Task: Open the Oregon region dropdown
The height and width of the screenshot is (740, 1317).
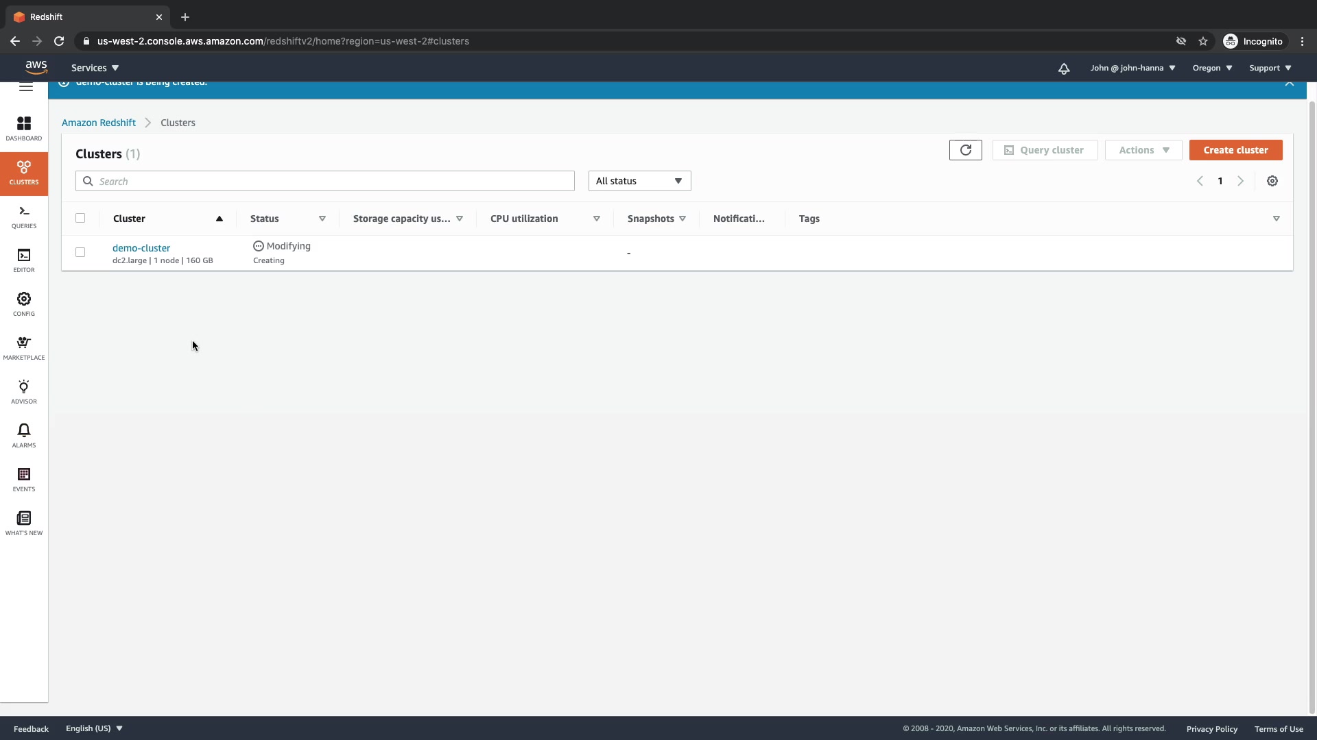Action: [x=1212, y=68]
